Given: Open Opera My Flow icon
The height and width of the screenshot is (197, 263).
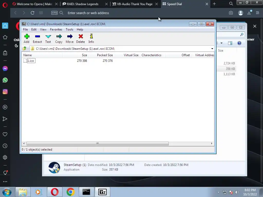Looking at the screenshot, I should coord(5,119).
